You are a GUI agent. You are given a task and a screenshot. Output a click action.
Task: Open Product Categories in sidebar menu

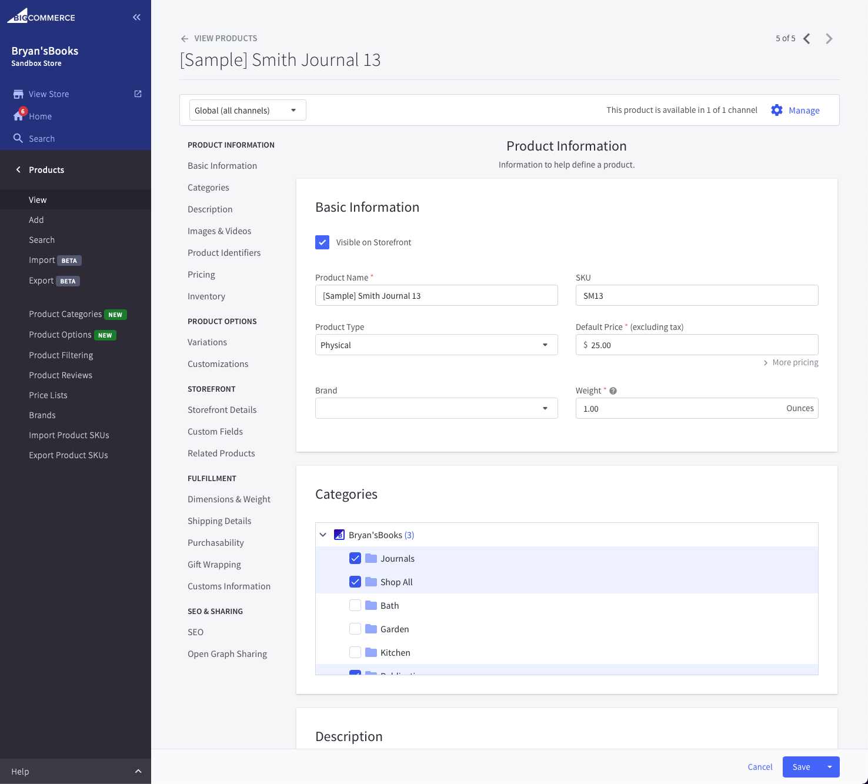[65, 315]
